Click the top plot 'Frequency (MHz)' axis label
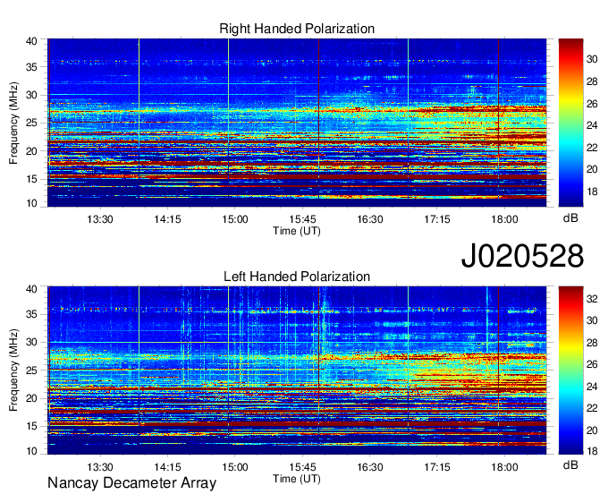This screenshot has width=608, height=494. pyautogui.click(x=13, y=123)
